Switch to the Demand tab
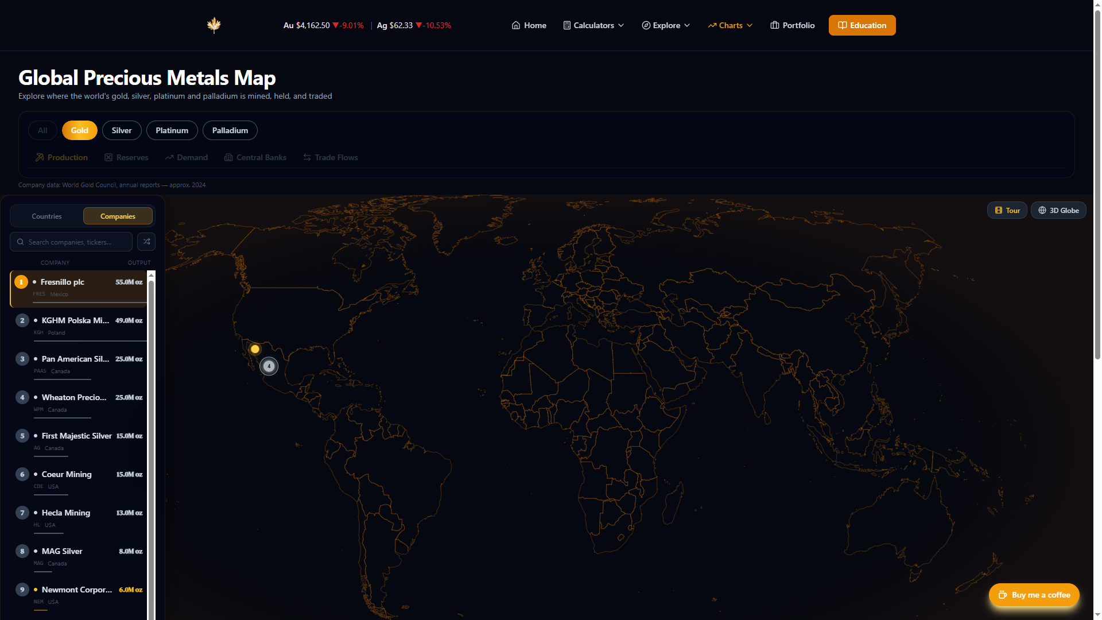Viewport: 1102px width, 620px height. click(x=187, y=157)
